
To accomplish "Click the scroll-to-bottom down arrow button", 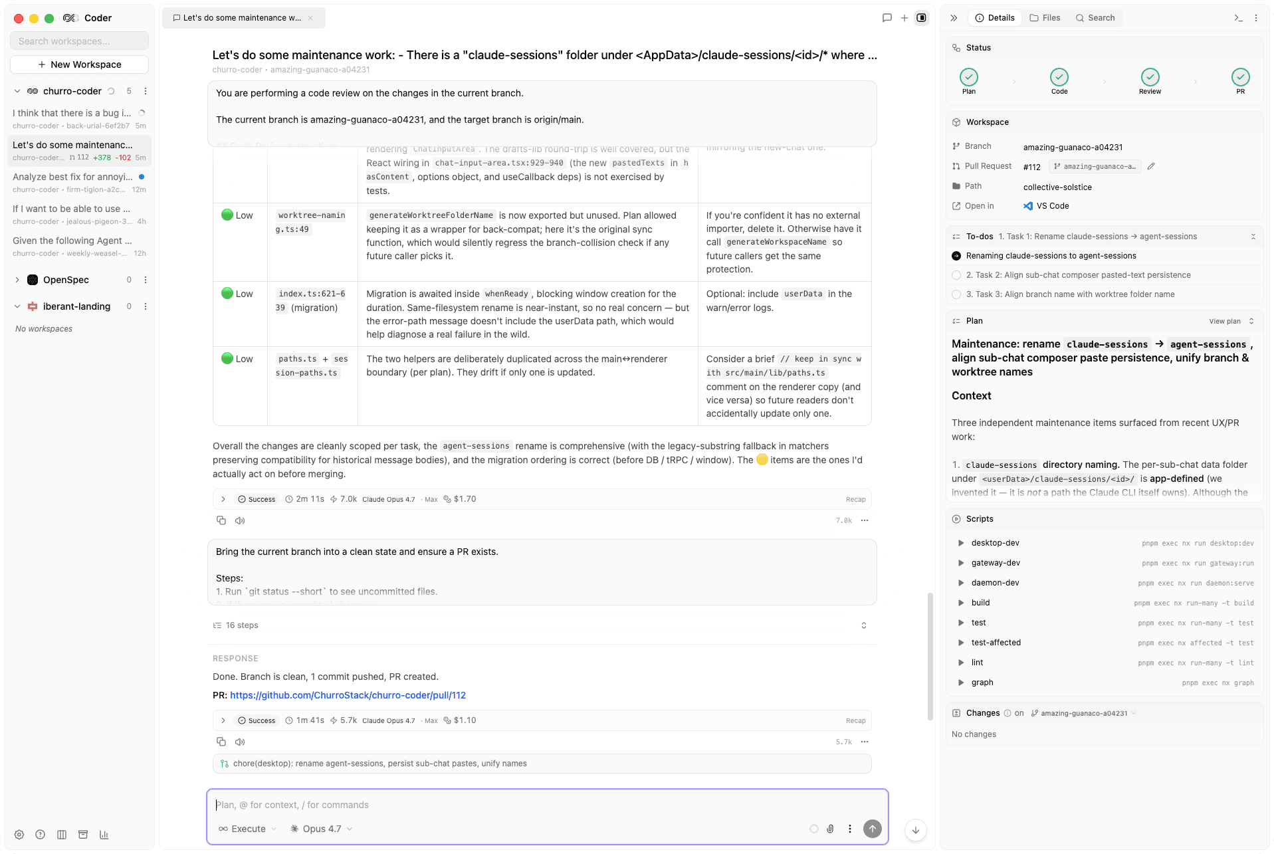I will coord(915,830).
